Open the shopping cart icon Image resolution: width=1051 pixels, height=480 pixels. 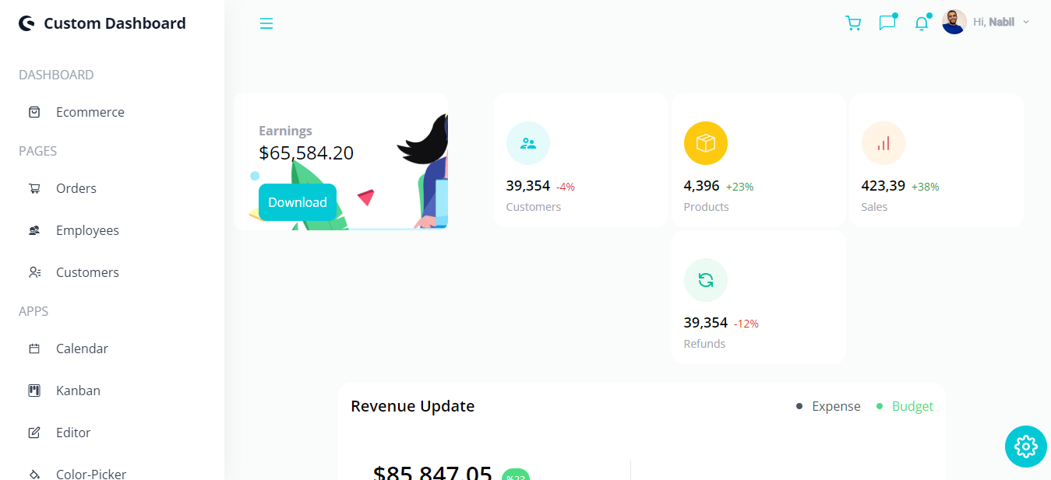pos(853,23)
